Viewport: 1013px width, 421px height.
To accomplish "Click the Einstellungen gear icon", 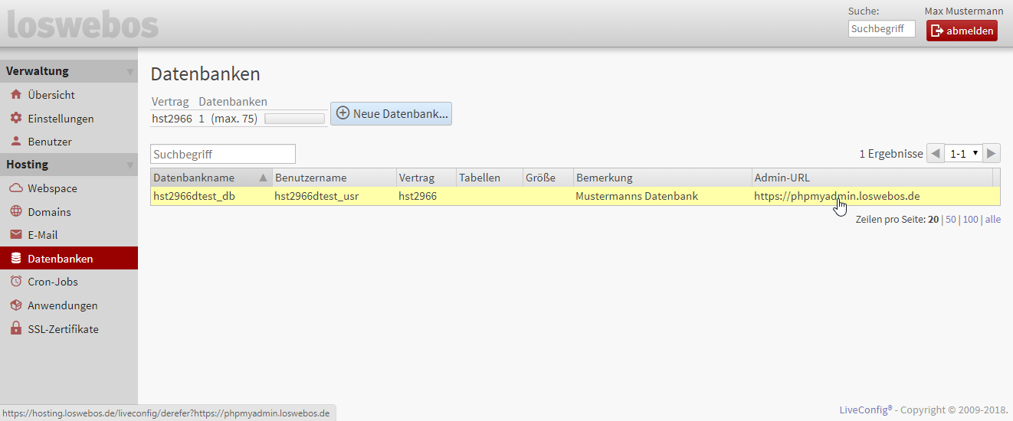I will point(15,119).
